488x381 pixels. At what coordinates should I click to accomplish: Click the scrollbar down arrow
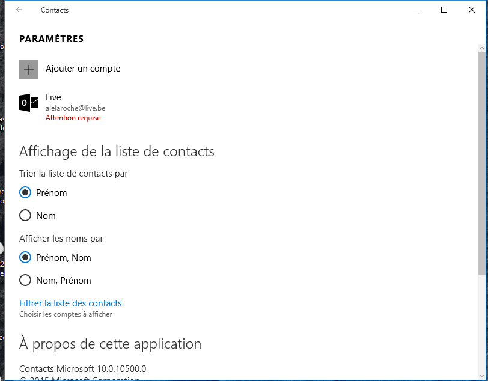point(482,376)
